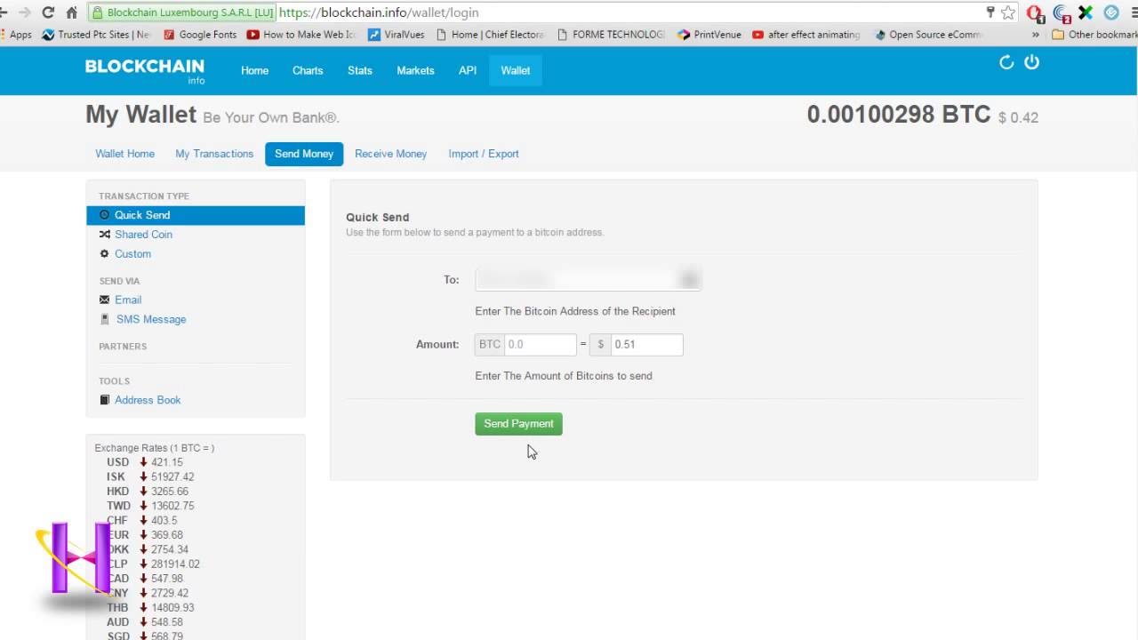Click the ISK exchange rate 51927.42
This screenshot has height=640, width=1138.
click(x=172, y=477)
